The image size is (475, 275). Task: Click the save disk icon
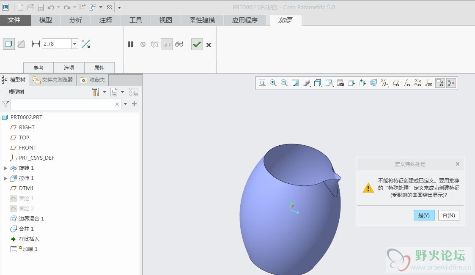(41, 7)
